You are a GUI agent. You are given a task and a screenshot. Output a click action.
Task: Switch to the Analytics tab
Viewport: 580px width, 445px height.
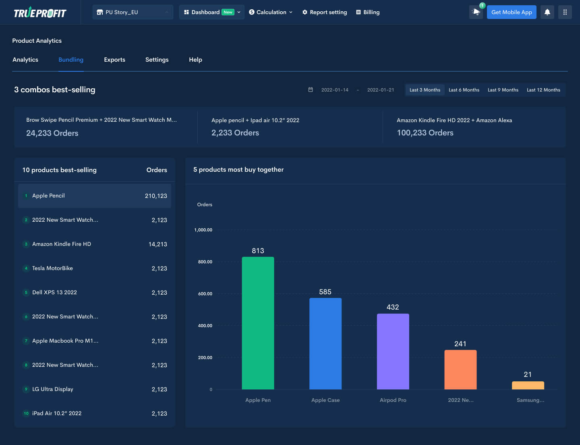click(25, 59)
